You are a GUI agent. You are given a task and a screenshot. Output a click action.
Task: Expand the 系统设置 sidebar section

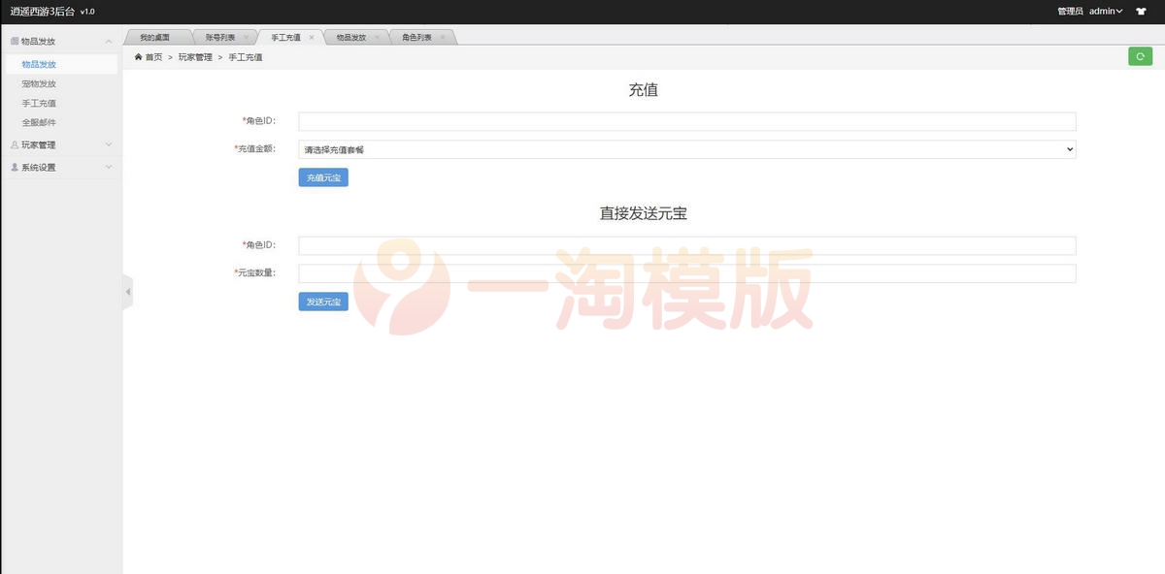[109, 166]
